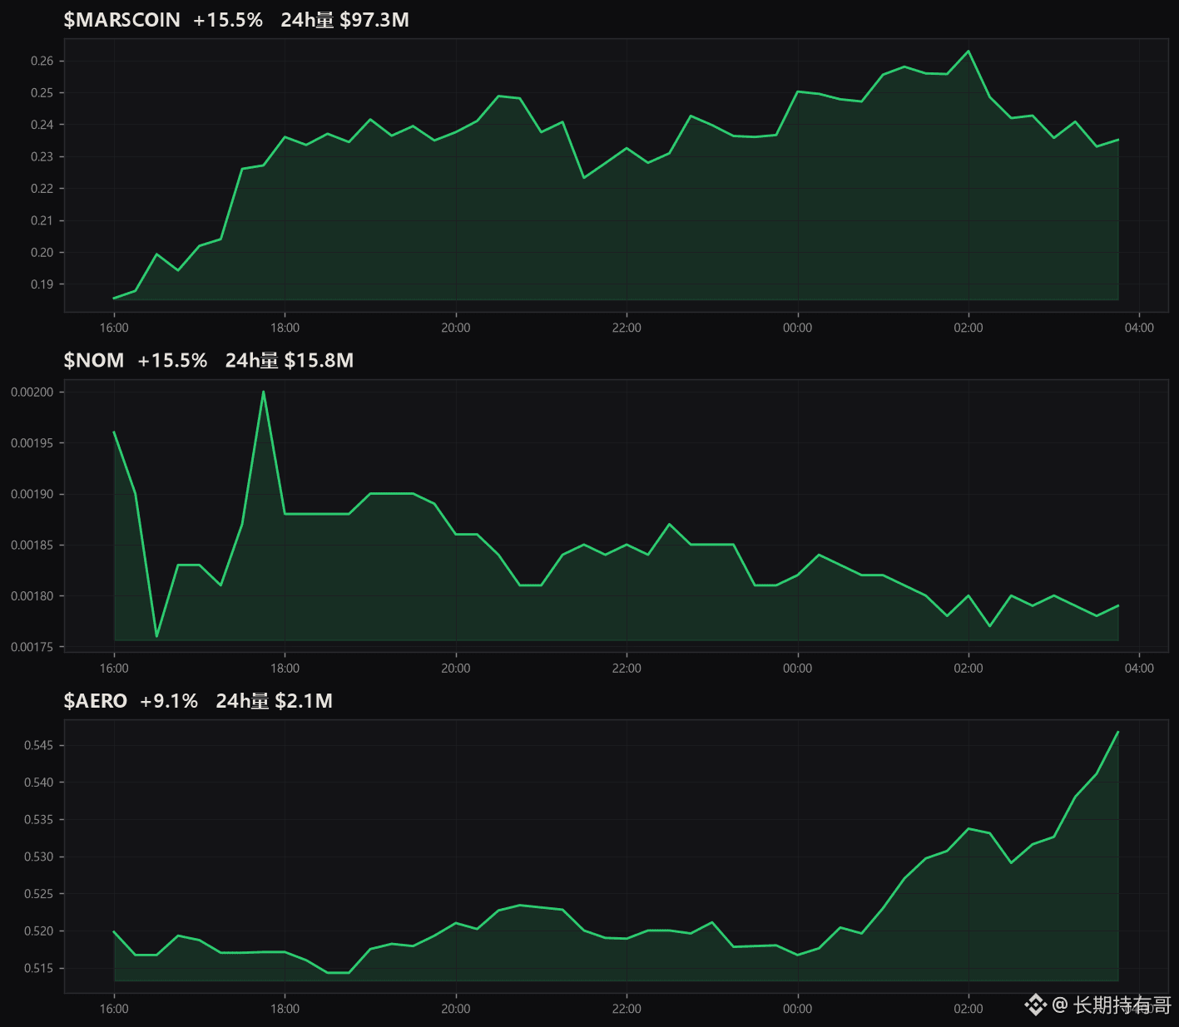Click the 04:00 label on MARSCOIN chart

(1139, 328)
